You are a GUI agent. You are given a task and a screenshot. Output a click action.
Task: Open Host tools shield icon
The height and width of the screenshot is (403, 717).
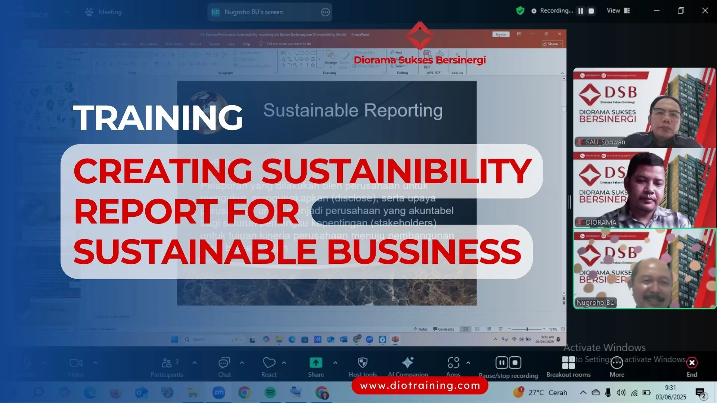pos(363,363)
